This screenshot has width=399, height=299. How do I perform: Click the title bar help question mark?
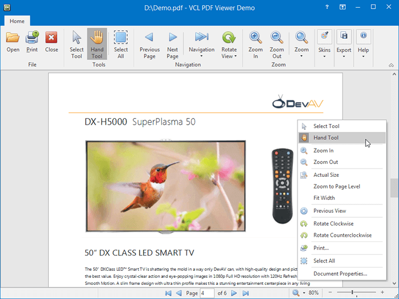point(327,7)
